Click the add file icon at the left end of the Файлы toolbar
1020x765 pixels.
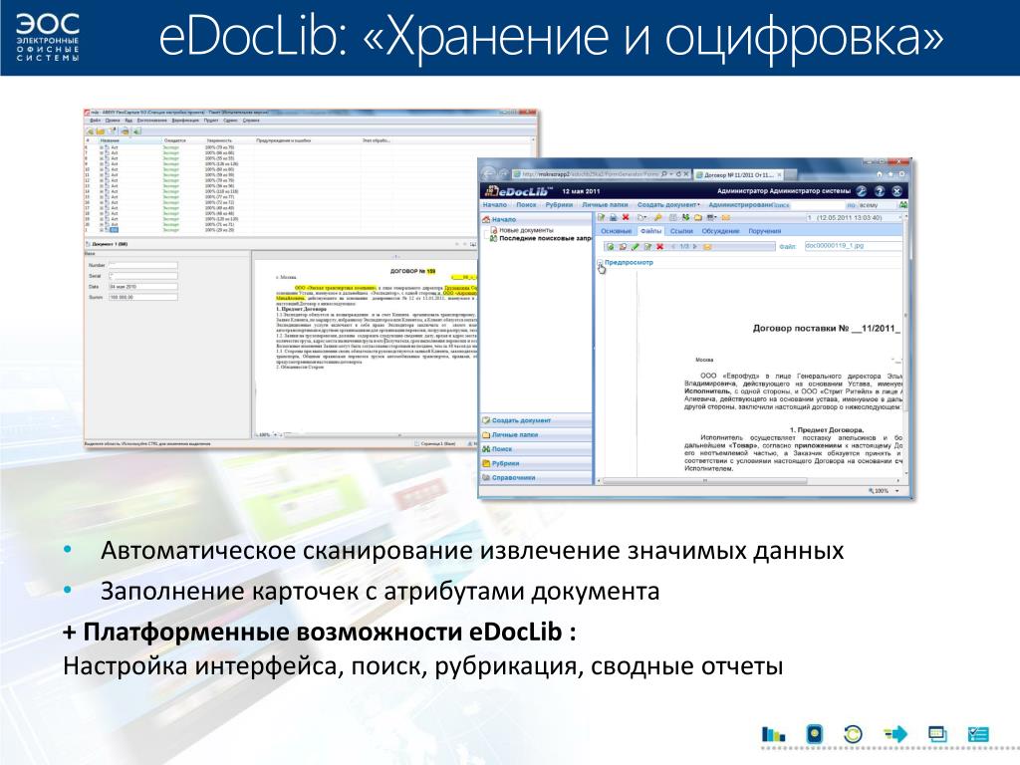(611, 246)
